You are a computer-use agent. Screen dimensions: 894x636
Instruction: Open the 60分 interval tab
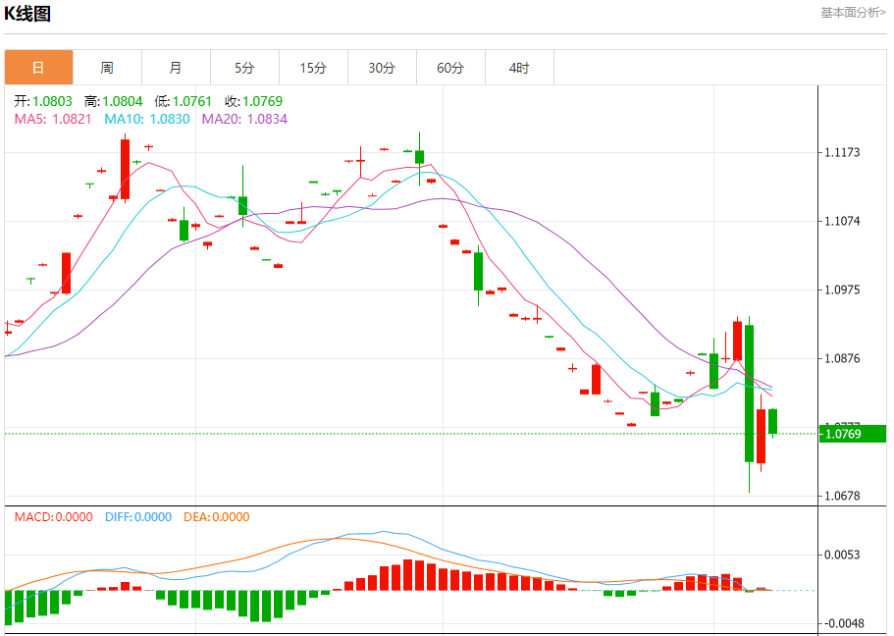(x=450, y=68)
